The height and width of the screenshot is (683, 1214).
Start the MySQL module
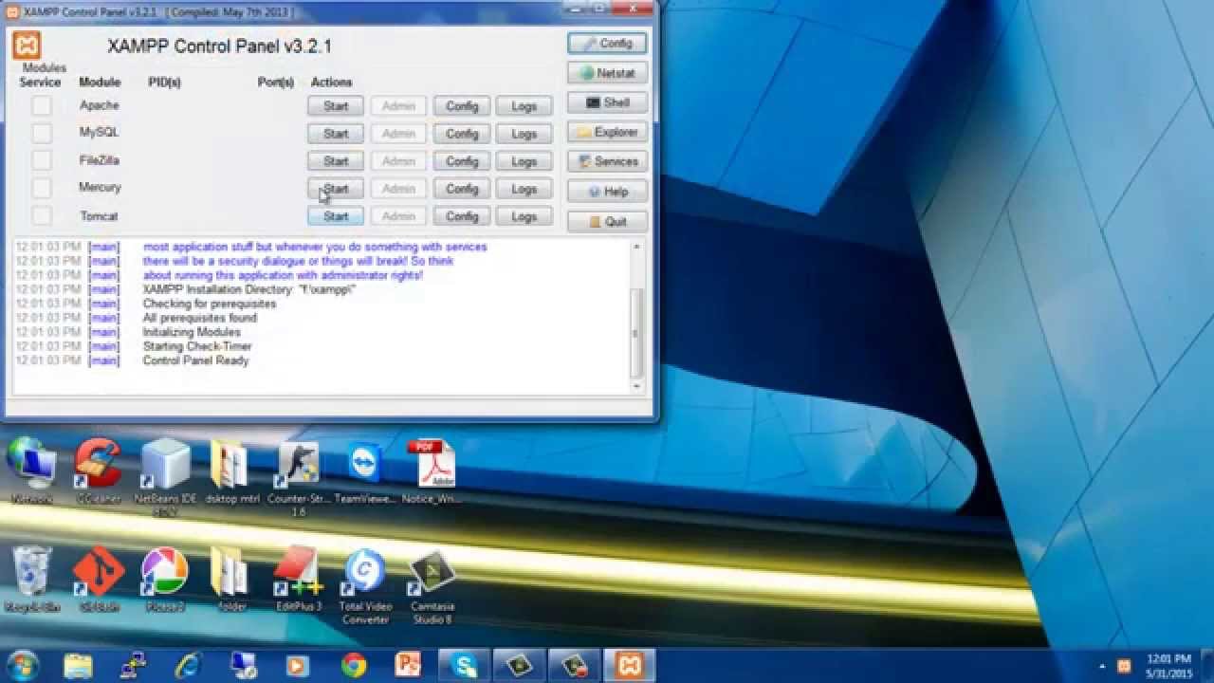[x=336, y=134]
